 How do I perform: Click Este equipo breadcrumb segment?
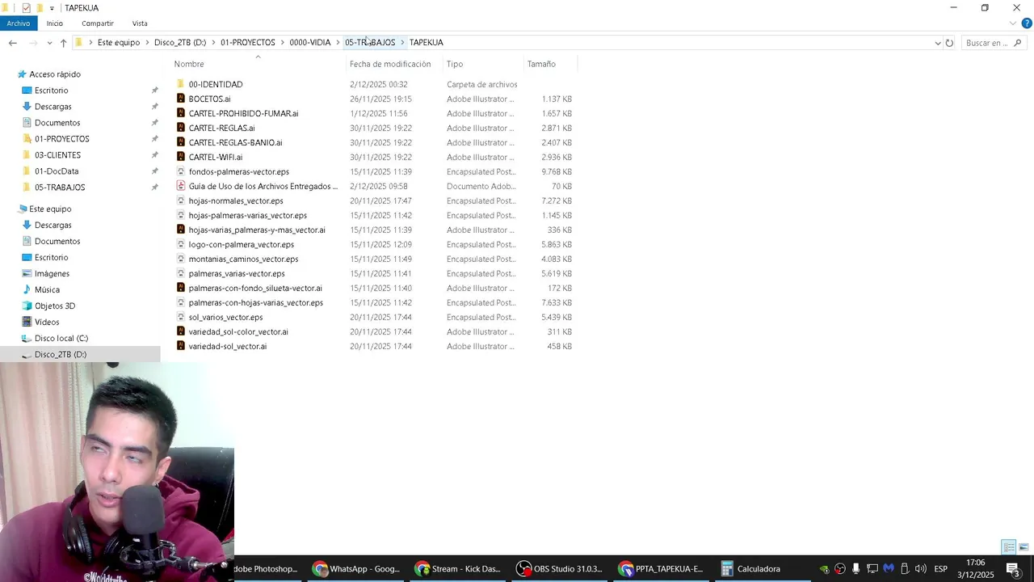(x=119, y=42)
